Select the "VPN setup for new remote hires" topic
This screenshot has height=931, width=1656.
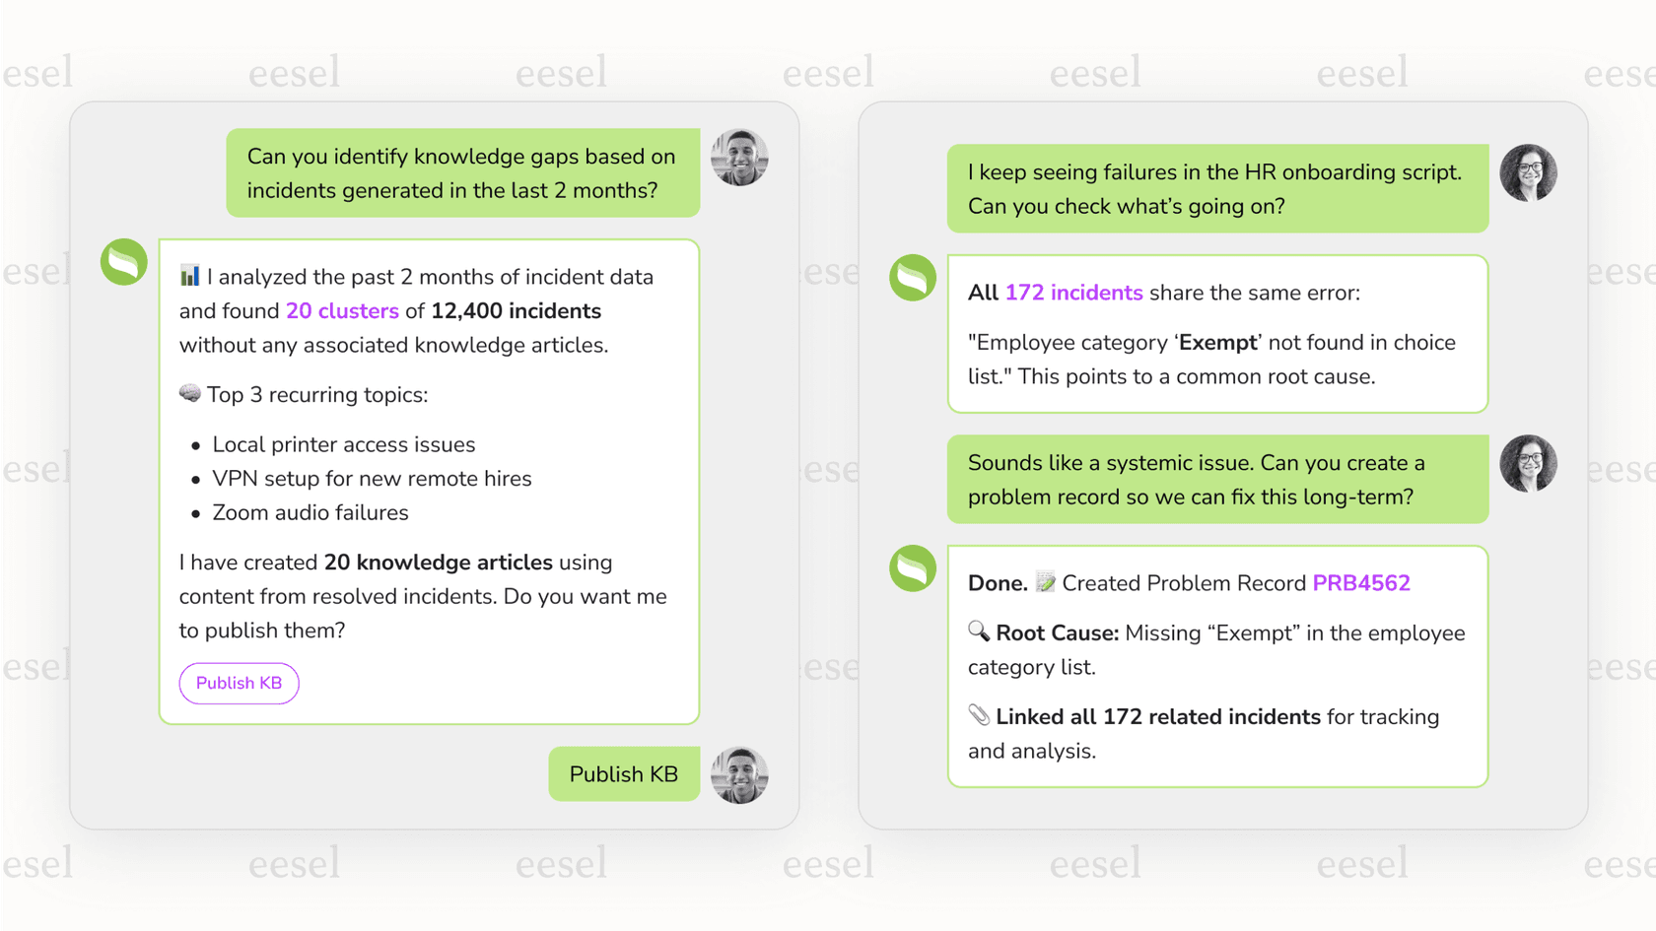372,479
